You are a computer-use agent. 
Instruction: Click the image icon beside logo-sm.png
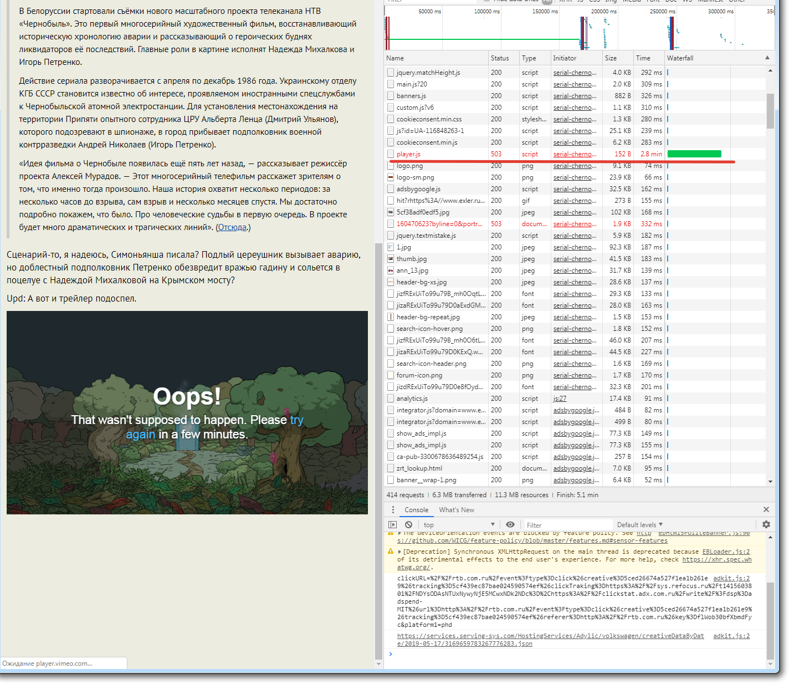tap(391, 177)
